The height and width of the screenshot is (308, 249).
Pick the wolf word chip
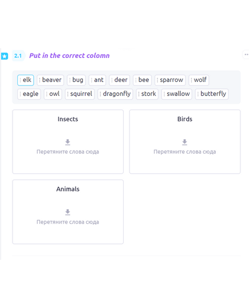click(x=199, y=80)
